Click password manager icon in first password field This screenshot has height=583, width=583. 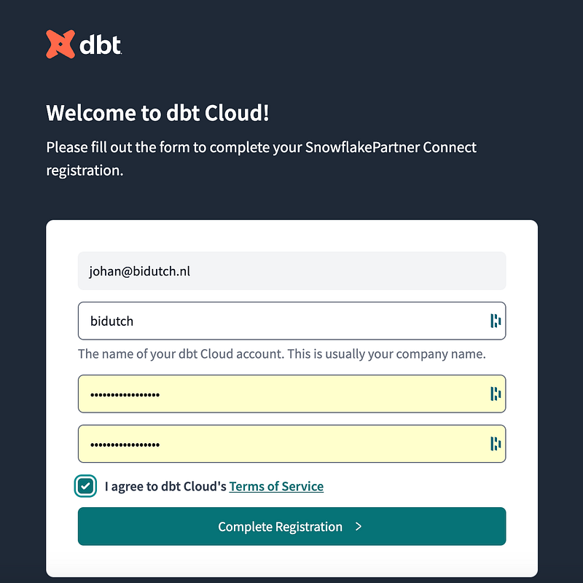(496, 394)
